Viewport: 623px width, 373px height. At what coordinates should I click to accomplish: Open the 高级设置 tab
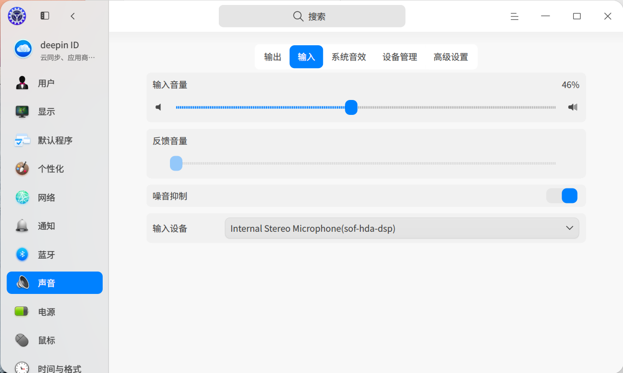pyautogui.click(x=451, y=57)
